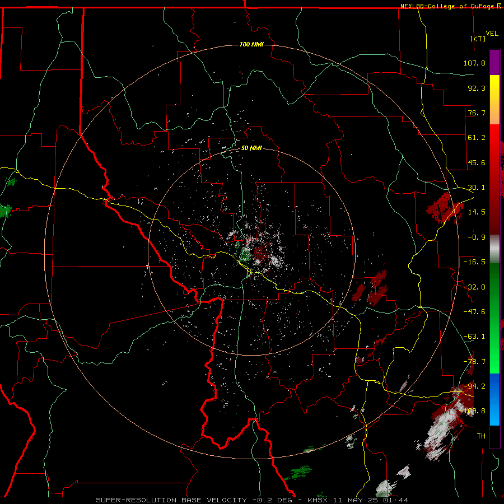Image resolution: width=504 pixels, height=504 pixels.
Task: Select the 76.7 velocity scale value
Action: (477, 113)
